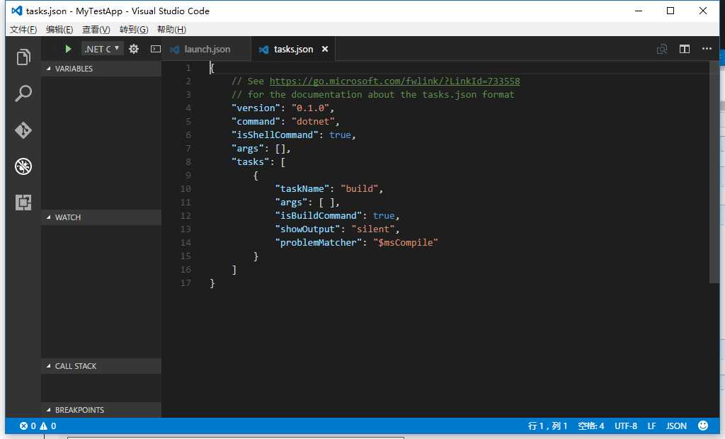
Task: Collapse the CALL STACK section
Action: click(x=101, y=366)
